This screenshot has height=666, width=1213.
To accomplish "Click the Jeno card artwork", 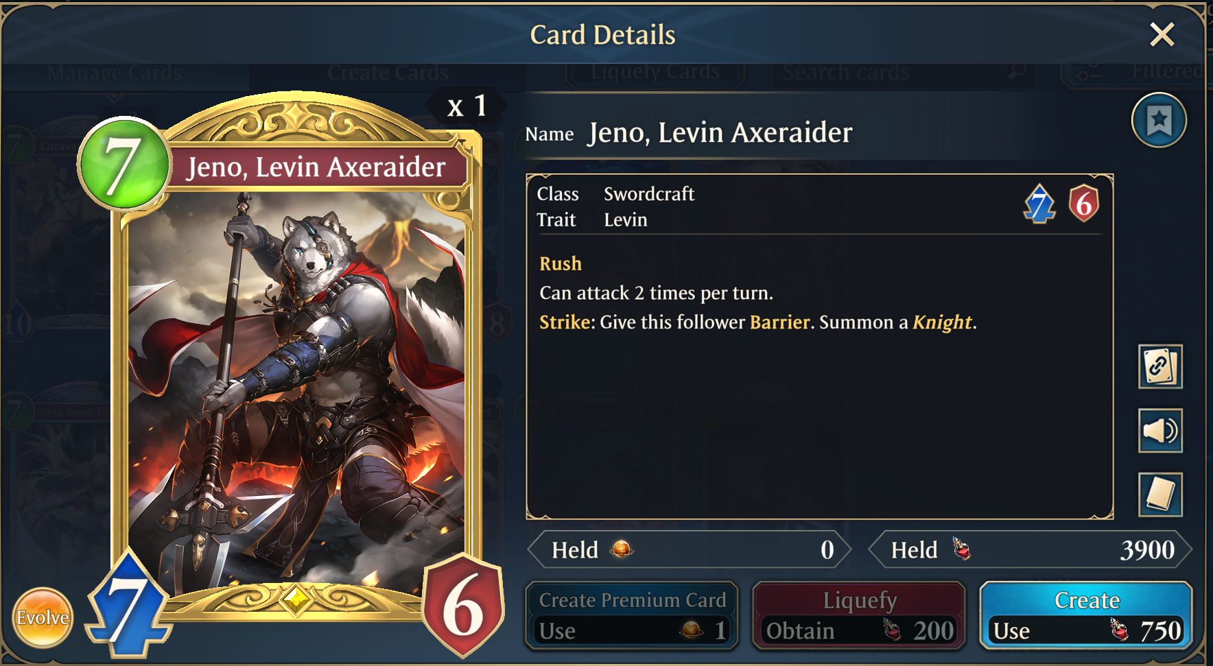I will point(296,391).
